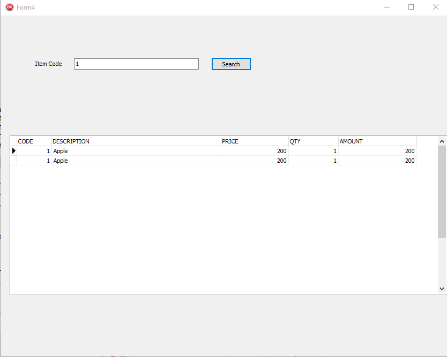447x357 pixels.
Task: Minimize the Form4 window
Action: coord(387,7)
